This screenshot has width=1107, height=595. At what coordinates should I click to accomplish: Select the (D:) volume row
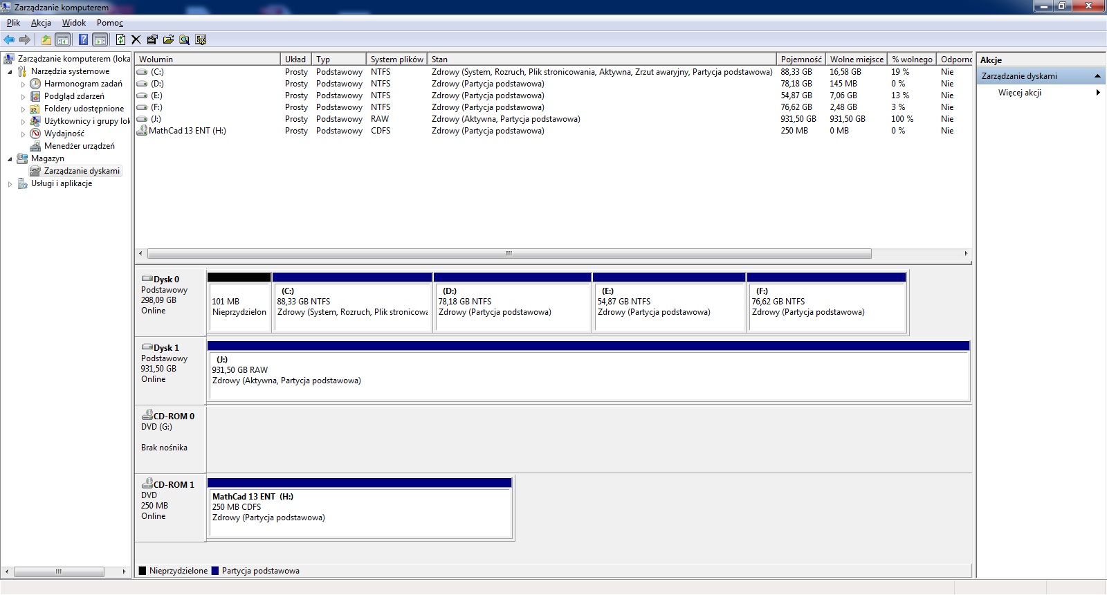pyautogui.click(x=553, y=84)
